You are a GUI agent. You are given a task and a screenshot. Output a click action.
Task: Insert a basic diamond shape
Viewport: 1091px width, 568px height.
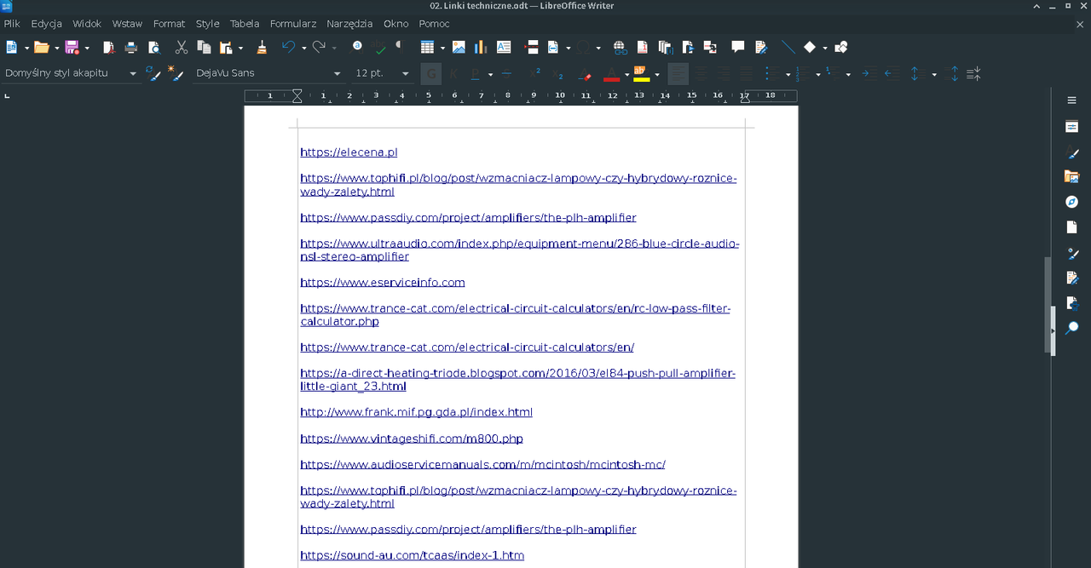click(810, 47)
